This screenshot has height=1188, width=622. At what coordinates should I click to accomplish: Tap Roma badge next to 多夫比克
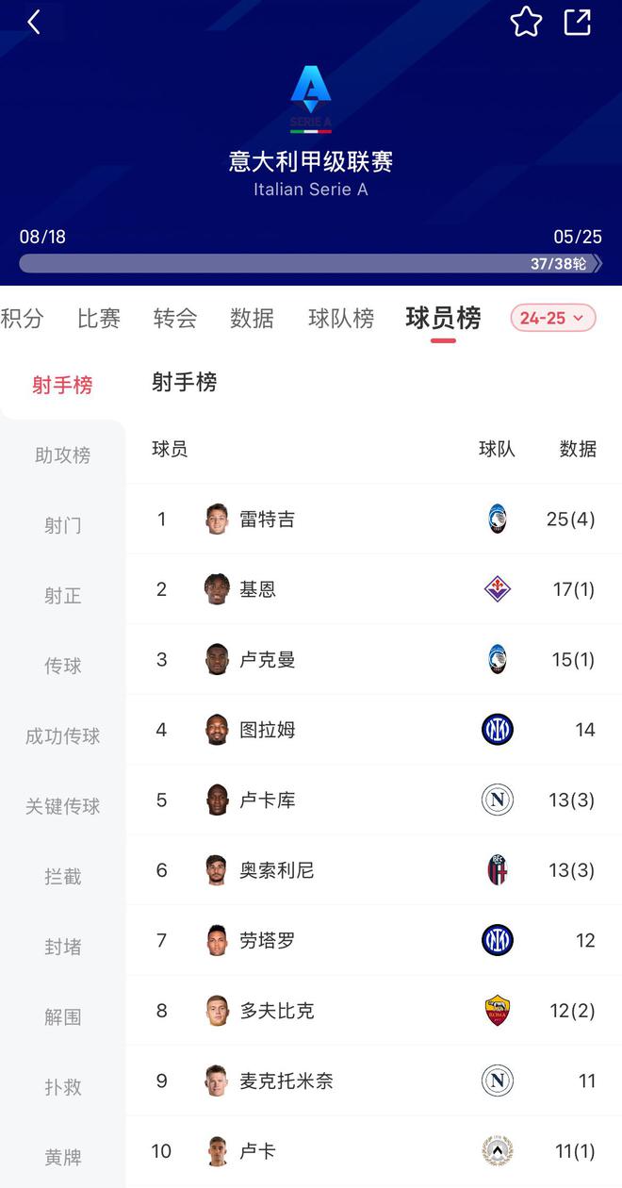pyautogui.click(x=498, y=1011)
